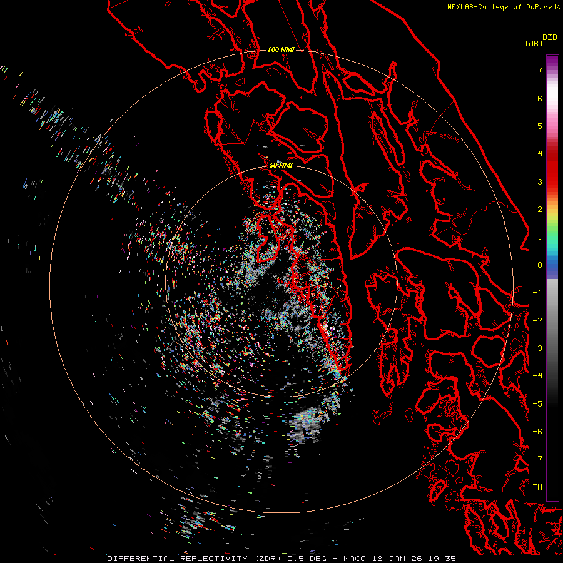Click the -3 value on the colorbar
The width and height of the screenshot is (563, 563).
pos(537,348)
